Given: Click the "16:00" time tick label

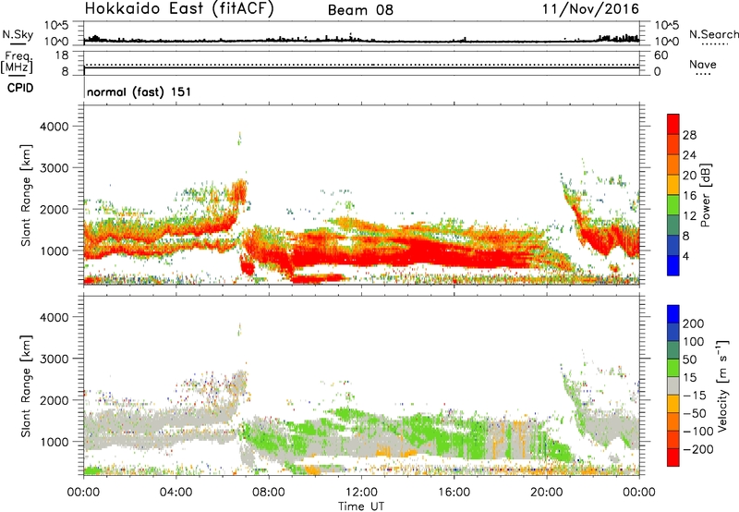Looking at the screenshot, I should [454, 493].
